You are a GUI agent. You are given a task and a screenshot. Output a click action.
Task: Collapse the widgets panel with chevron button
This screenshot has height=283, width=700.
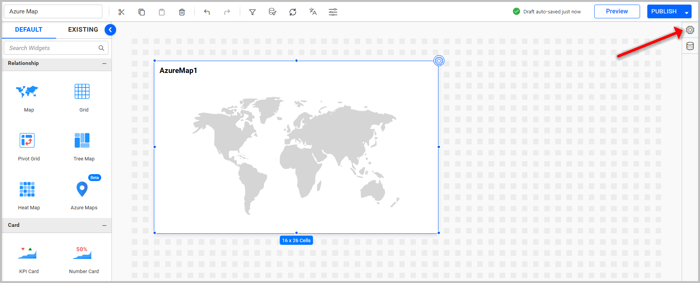pyautogui.click(x=110, y=30)
